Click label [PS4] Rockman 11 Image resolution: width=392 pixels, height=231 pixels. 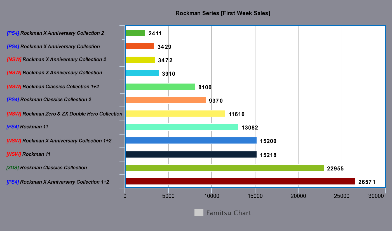coord(27,127)
